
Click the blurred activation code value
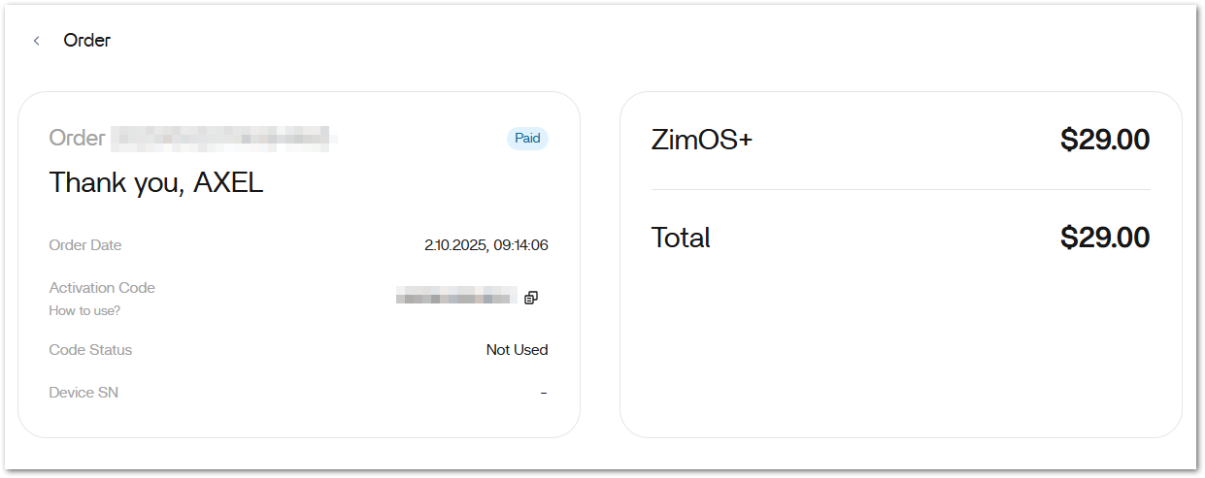coord(455,297)
